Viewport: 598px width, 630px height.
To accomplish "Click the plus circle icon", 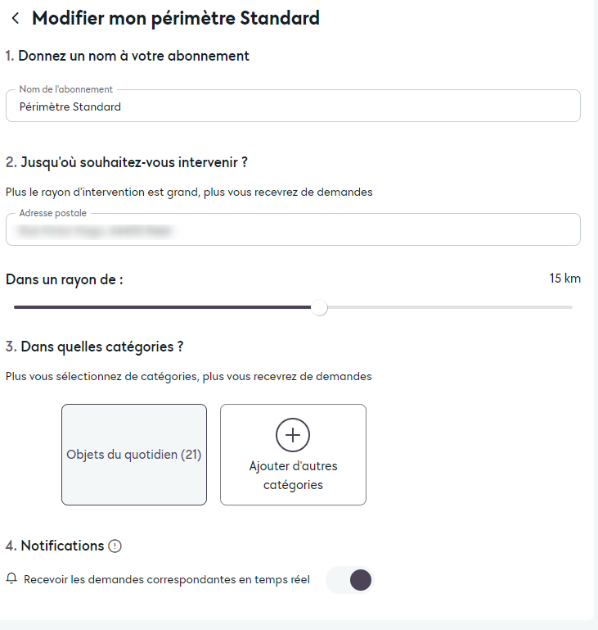I will [293, 435].
